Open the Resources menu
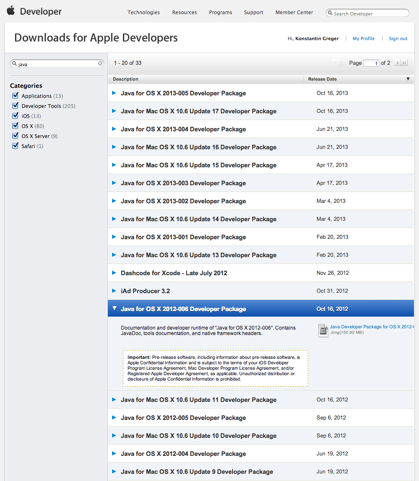 point(184,13)
